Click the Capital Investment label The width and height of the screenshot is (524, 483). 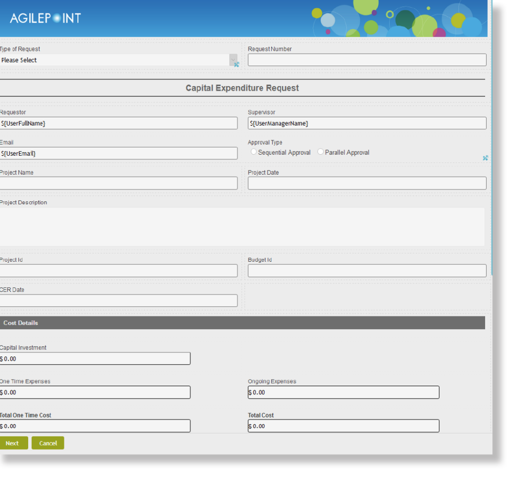tap(23, 348)
